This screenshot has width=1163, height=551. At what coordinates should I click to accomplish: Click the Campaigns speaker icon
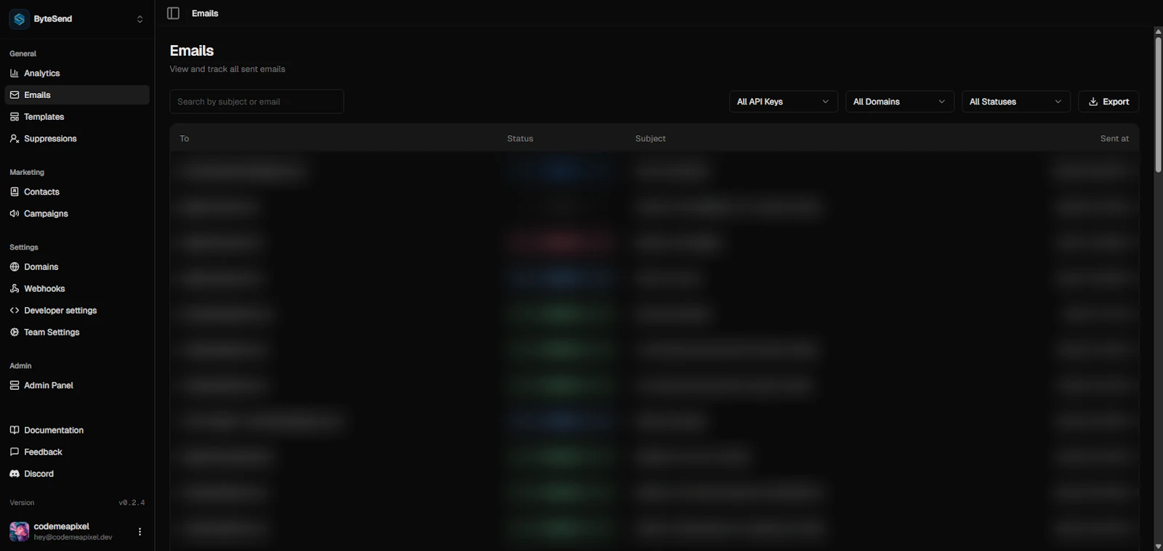pos(15,213)
